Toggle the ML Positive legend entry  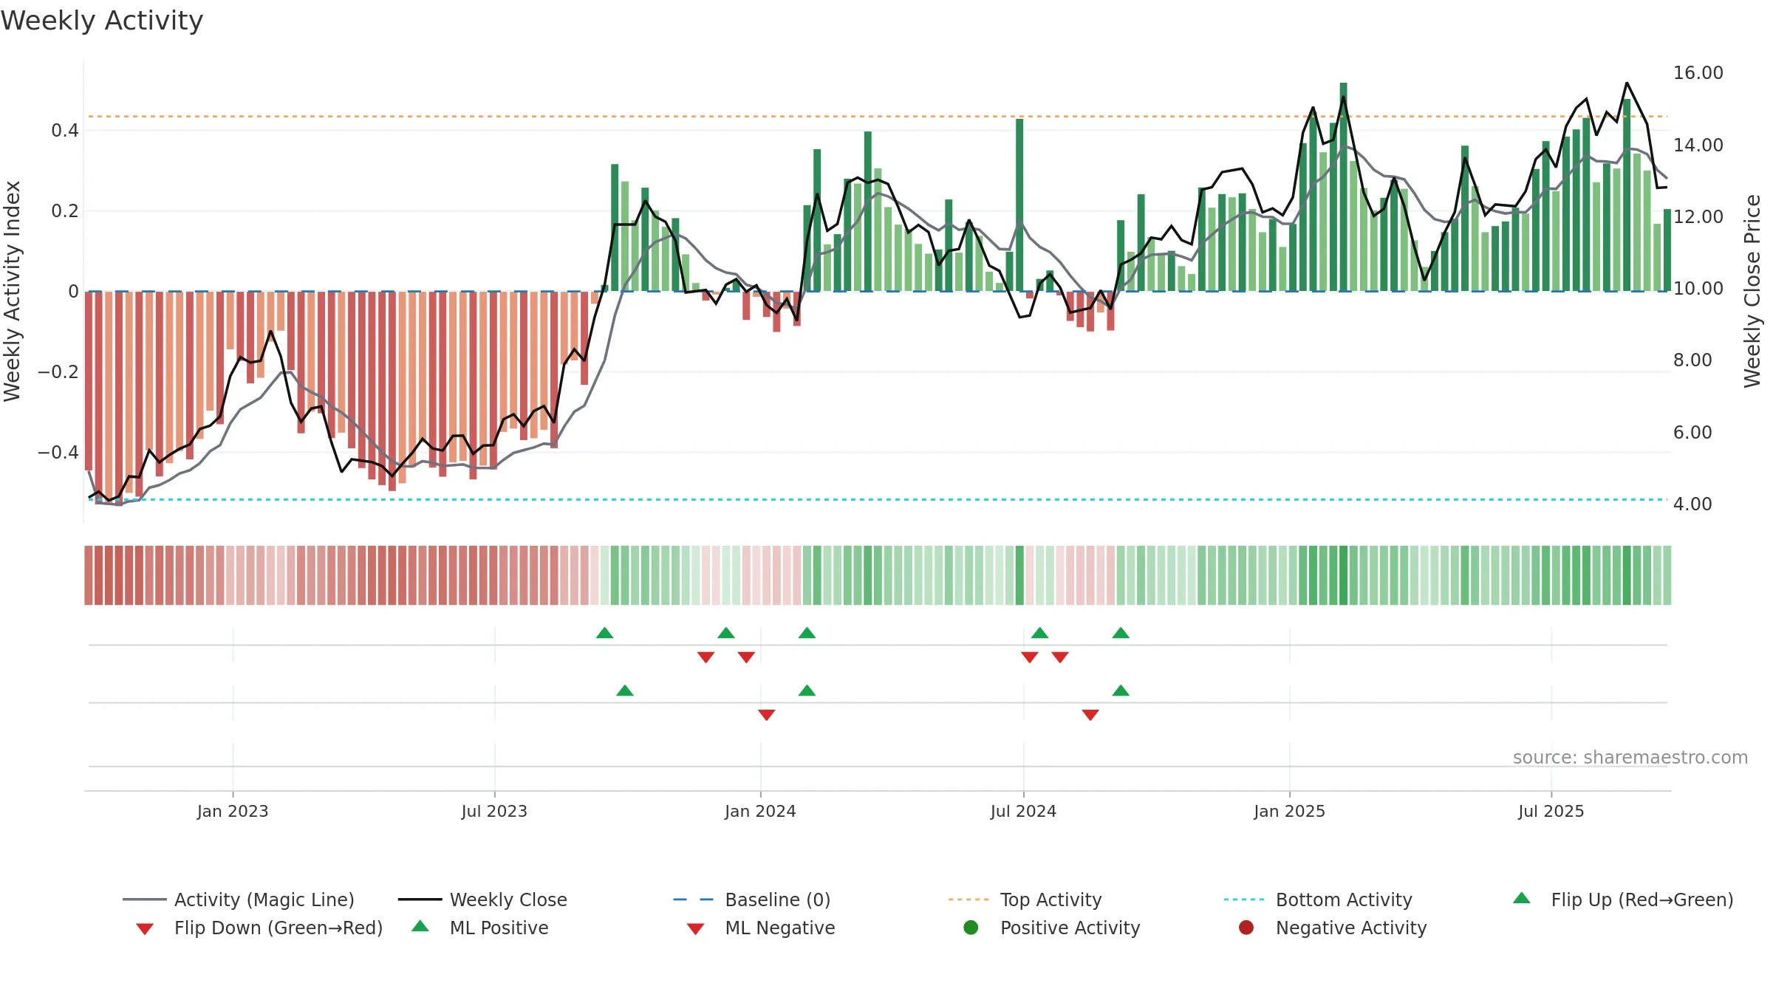(480, 928)
